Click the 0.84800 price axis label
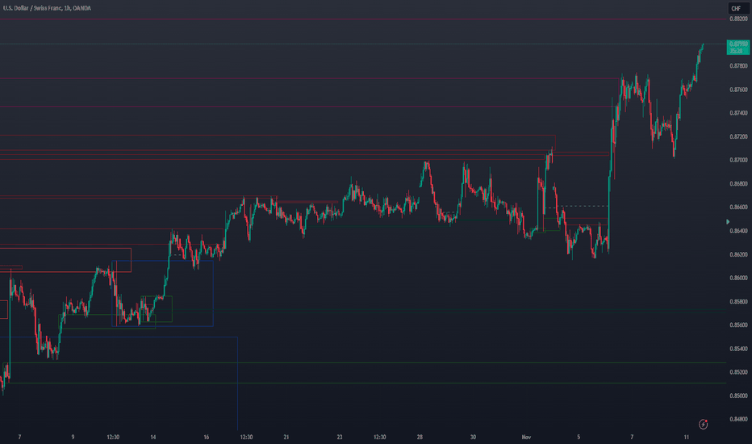Viewport: 752px width, 444px height. (x=738, y=420)
